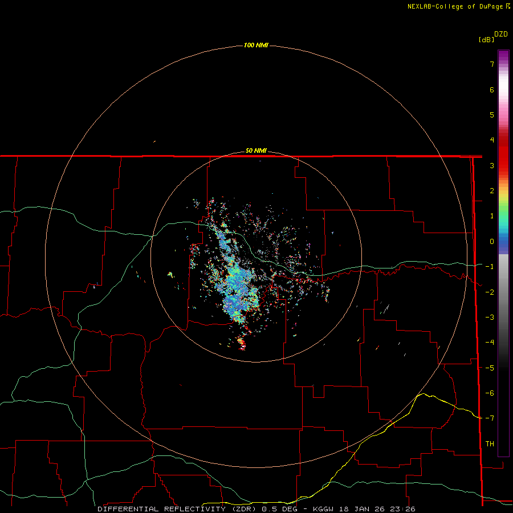Click the DZD legend title
Image resolution: width=513 pixels, height=513 pixels.
[501, 34]
